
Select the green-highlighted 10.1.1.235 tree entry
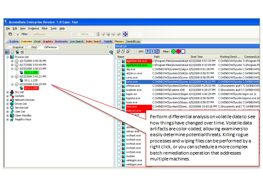pos(31,73)
